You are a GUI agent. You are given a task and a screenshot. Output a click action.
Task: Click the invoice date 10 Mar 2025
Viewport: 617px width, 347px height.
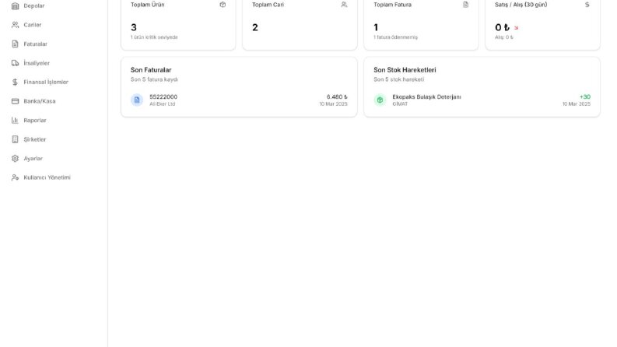click(x=333, y=103)
